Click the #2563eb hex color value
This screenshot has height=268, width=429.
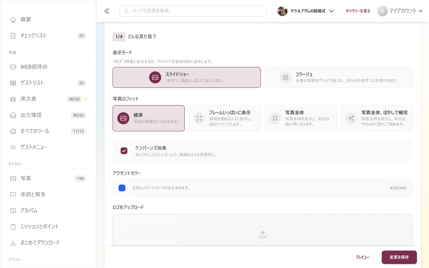(398, 188)
